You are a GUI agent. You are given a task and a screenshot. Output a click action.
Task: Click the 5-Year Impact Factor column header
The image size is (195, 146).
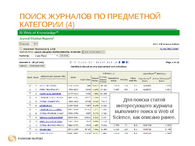[x=103, y=79]
